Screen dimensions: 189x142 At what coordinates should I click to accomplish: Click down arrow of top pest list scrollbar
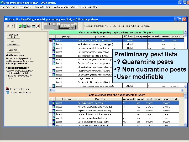[x=185, y=87]
